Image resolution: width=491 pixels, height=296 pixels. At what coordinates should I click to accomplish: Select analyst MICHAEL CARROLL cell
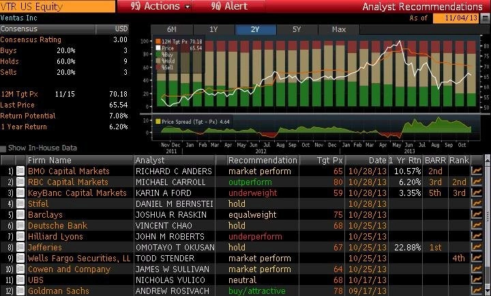[170, 182]
